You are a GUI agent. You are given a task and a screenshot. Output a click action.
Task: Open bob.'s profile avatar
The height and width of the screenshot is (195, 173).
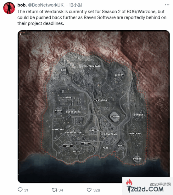9,8
